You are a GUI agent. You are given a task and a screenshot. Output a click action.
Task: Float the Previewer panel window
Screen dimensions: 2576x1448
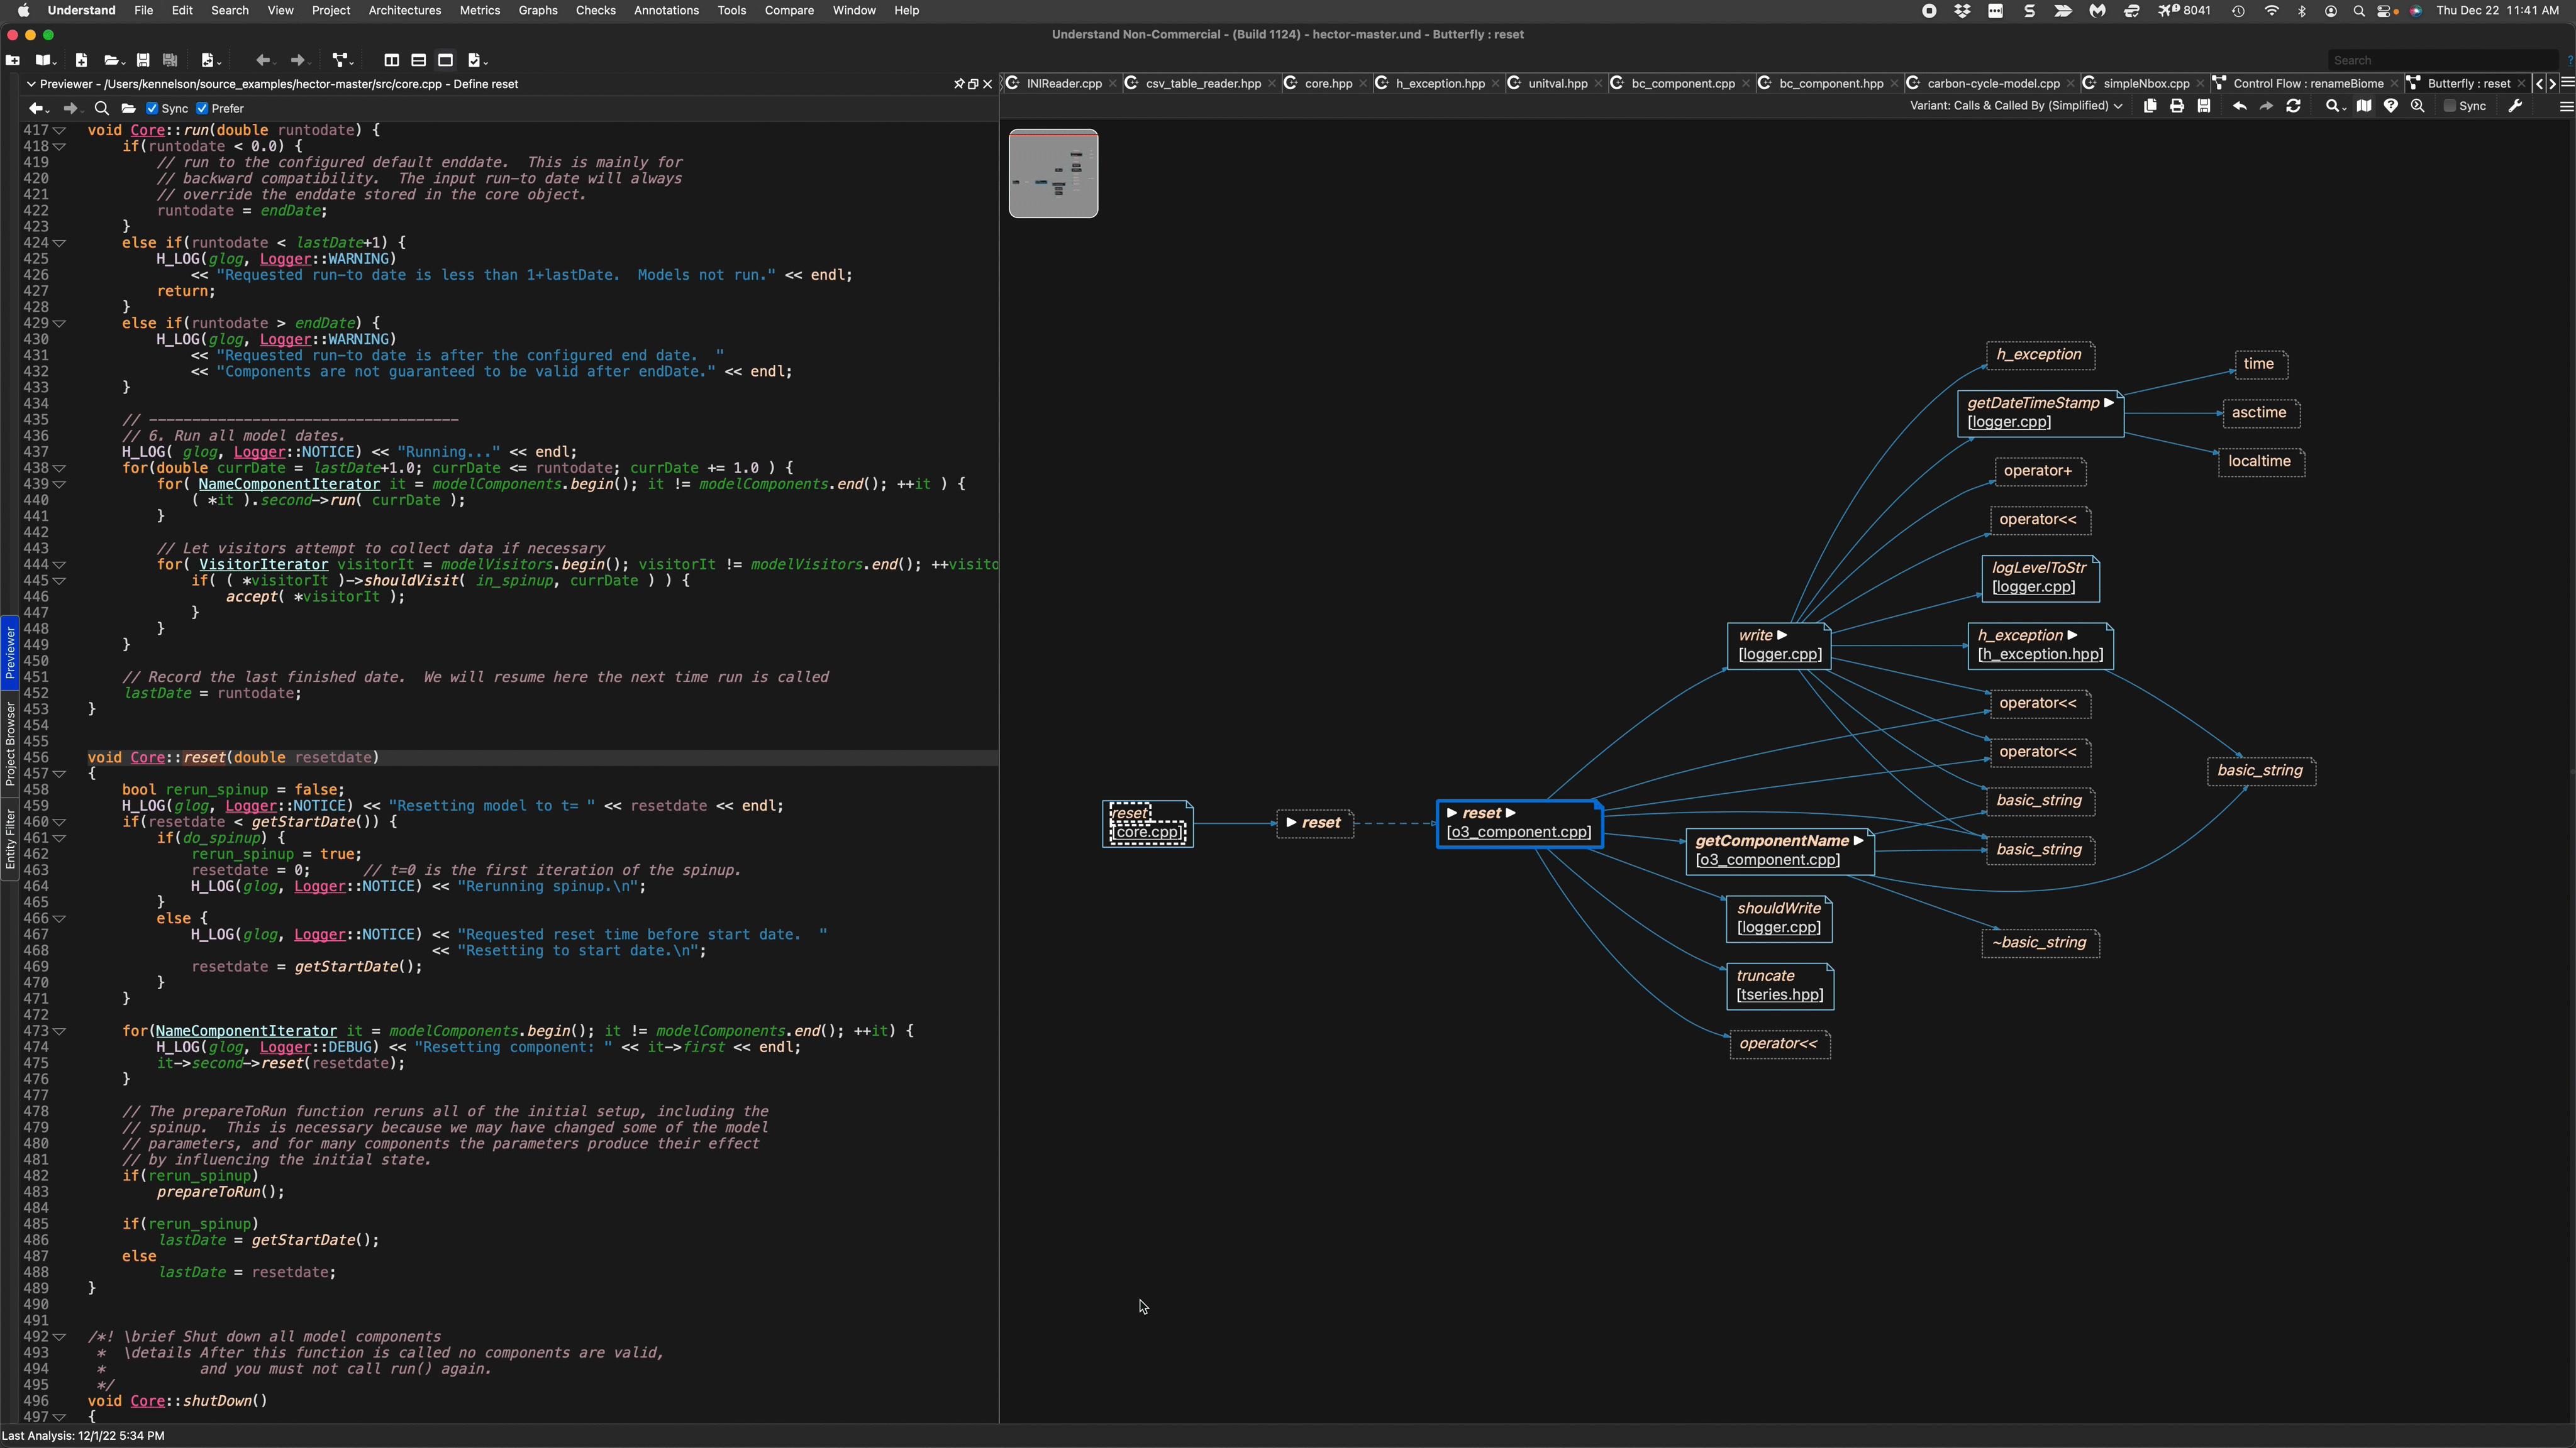[x=973, y=84]
